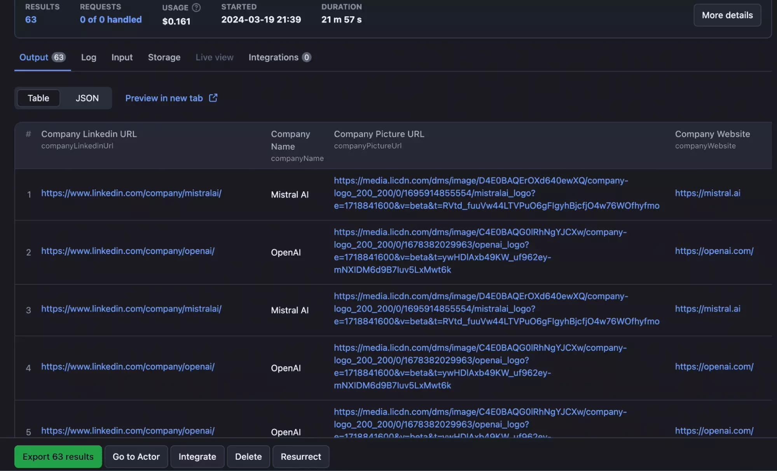Open the USAGE help tooltip icon
777x471 pixels.
click(x=196, y=7)
